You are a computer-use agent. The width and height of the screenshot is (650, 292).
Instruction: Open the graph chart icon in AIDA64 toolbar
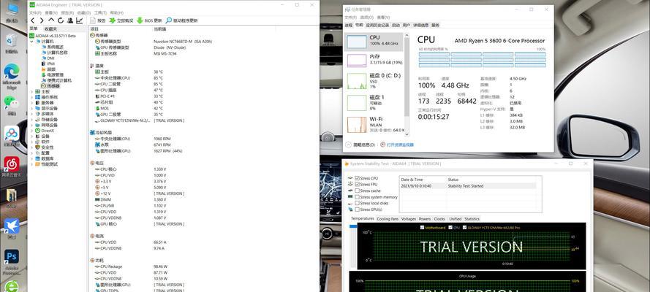pos(79,20)
